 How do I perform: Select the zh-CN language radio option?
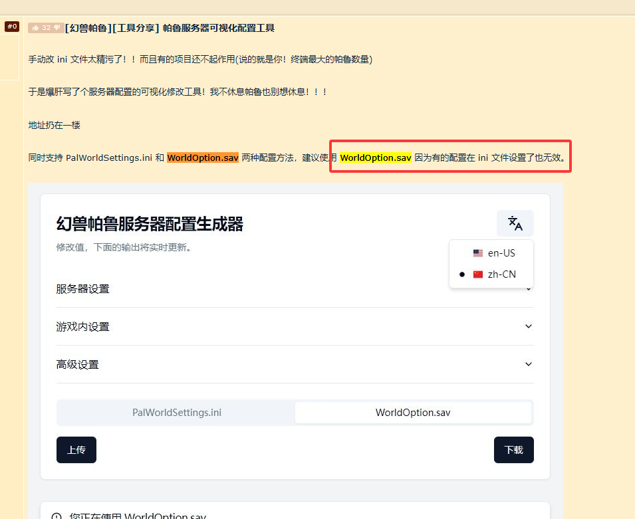pyautogui.click(x=462, y=274)
